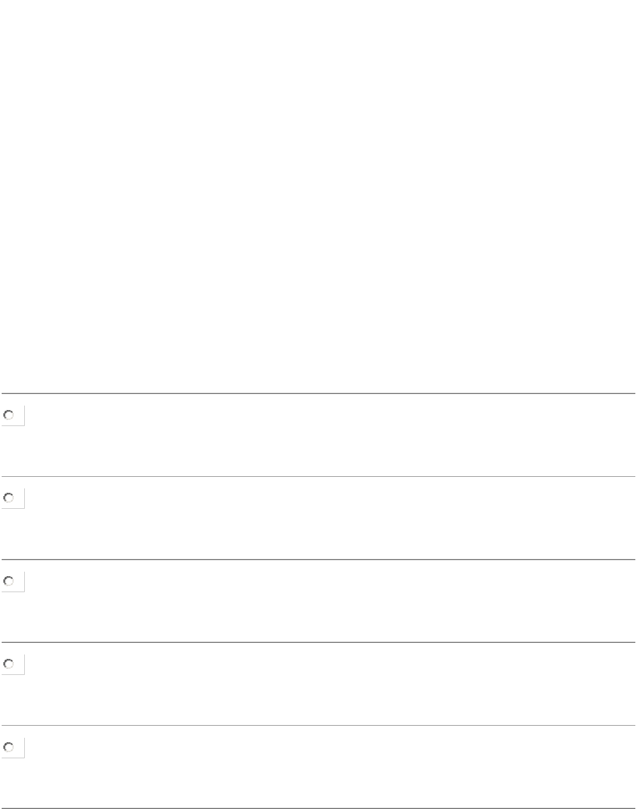This screenshot has height=809, width=637.
Task: Select the first radio button option
Action: click(9, 415)
